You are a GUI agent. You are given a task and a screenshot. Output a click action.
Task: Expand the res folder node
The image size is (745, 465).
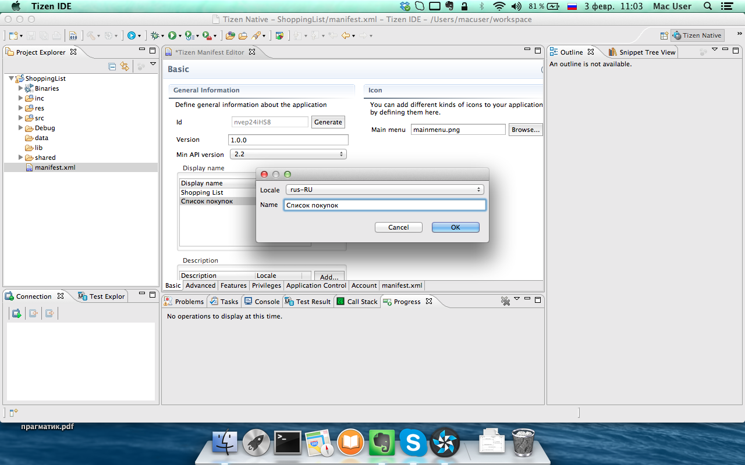[21, 108]
